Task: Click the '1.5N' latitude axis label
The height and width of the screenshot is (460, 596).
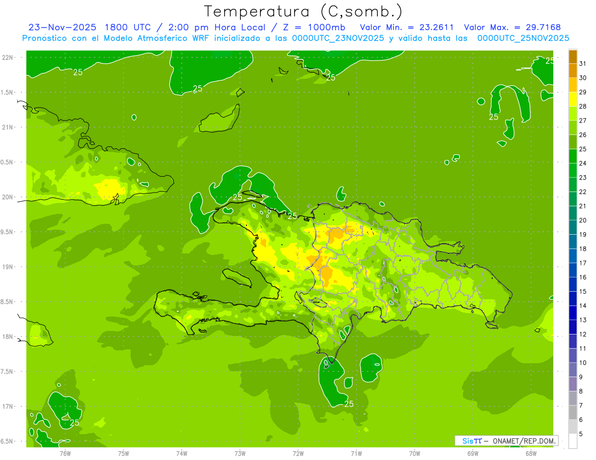Action: coord(8,92)
